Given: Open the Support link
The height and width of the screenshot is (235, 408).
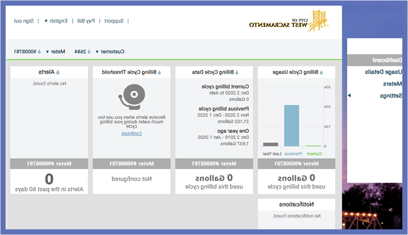Looking at the screenshot, I should tap(114, 21).
